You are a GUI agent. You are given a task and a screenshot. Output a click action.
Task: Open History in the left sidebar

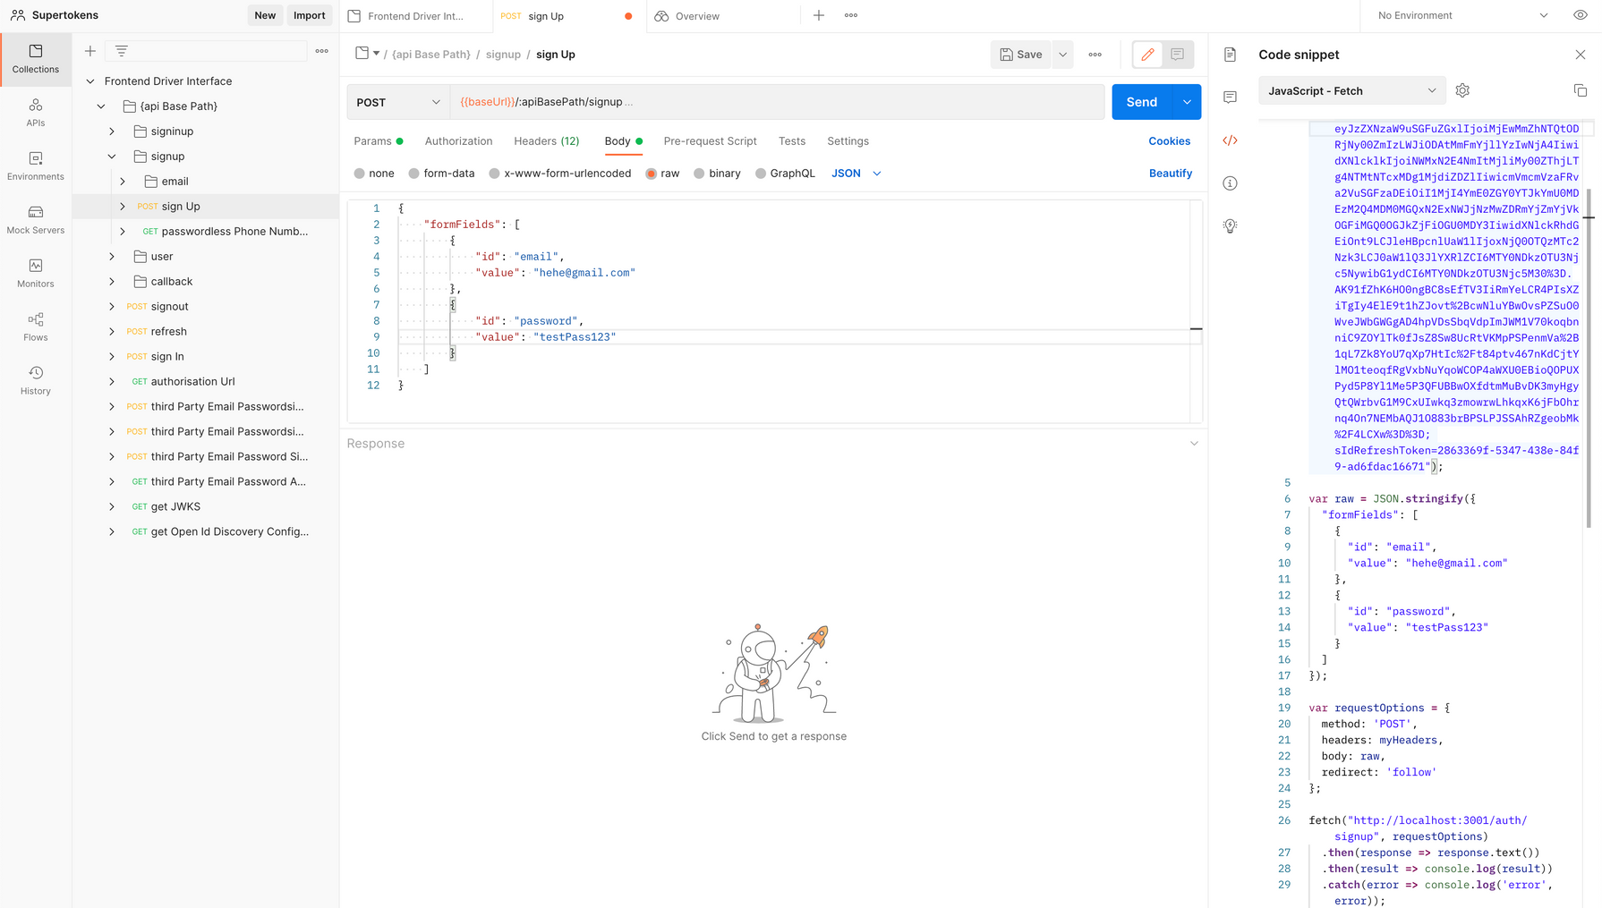36,380
